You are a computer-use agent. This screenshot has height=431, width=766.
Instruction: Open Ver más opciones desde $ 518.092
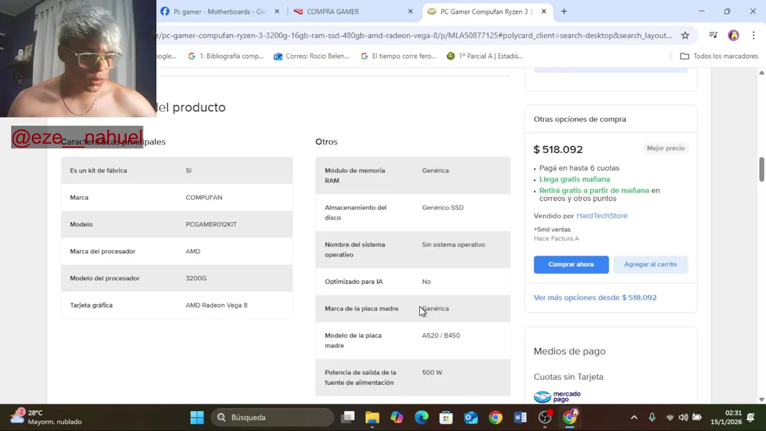tap(595, 298)
